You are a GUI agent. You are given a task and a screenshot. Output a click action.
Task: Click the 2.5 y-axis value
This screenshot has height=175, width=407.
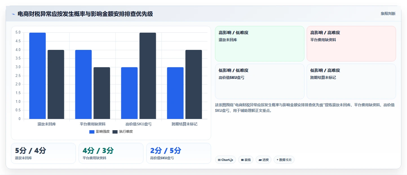pyautogui.click(x=18, y=76)
